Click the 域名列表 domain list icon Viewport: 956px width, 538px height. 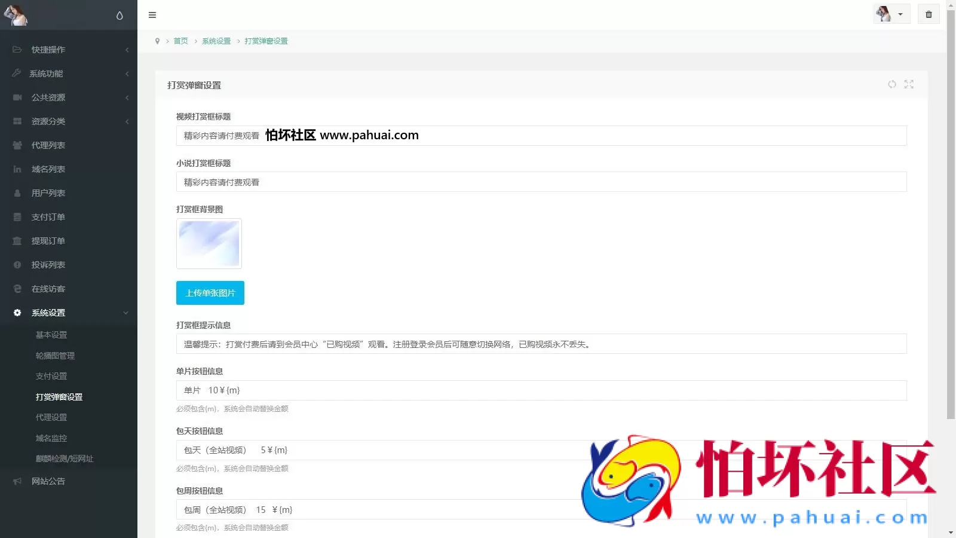click(17, 169)
